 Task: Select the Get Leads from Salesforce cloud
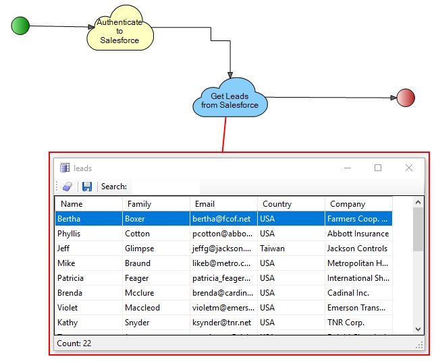(230, 98)
